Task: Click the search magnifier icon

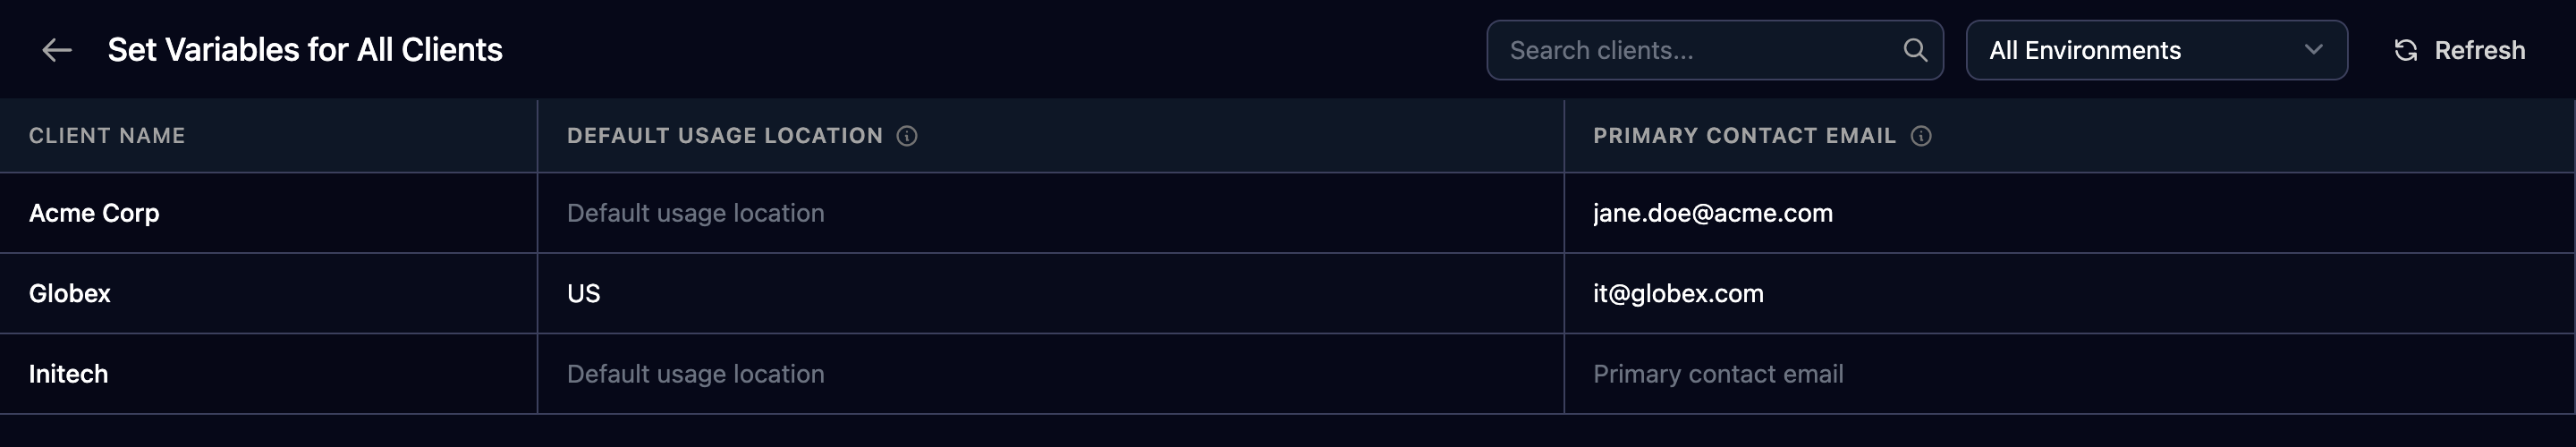Action: [1914, 50]
